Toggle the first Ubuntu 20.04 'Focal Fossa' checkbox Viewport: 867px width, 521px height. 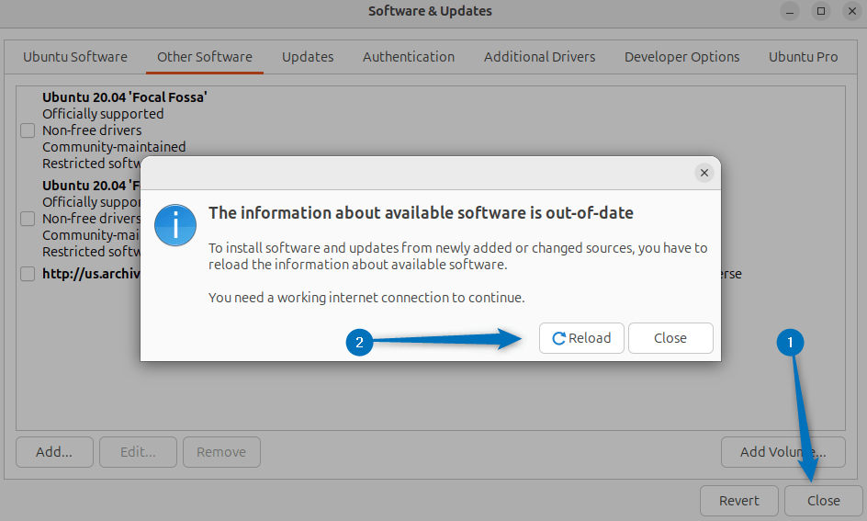(x=28, y=130)
